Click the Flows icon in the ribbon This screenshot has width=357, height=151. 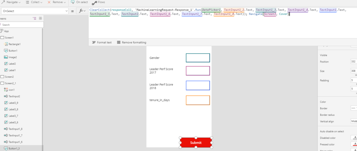click(x=94, y=2)
